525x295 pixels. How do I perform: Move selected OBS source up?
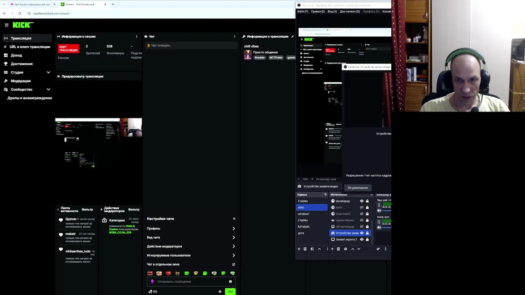pos(352,249)
